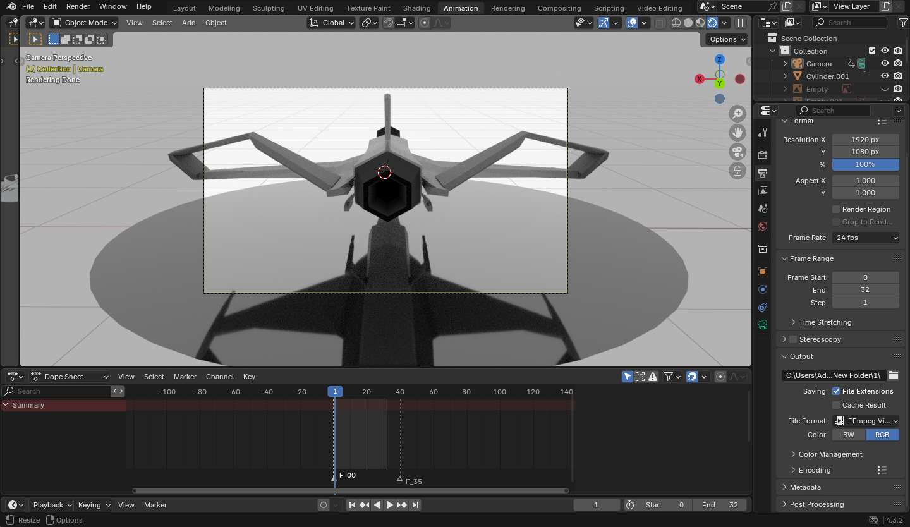Screen dimensions: 910x527
Task: Open the Global transform orientation dropdown
Action: [x=331, y=23]
